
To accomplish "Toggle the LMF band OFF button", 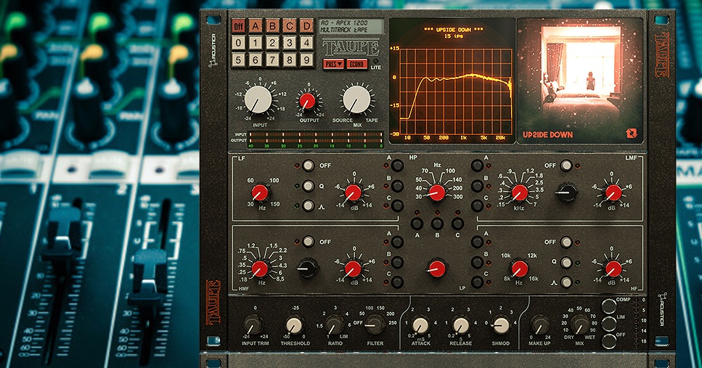I will [568, 166].
